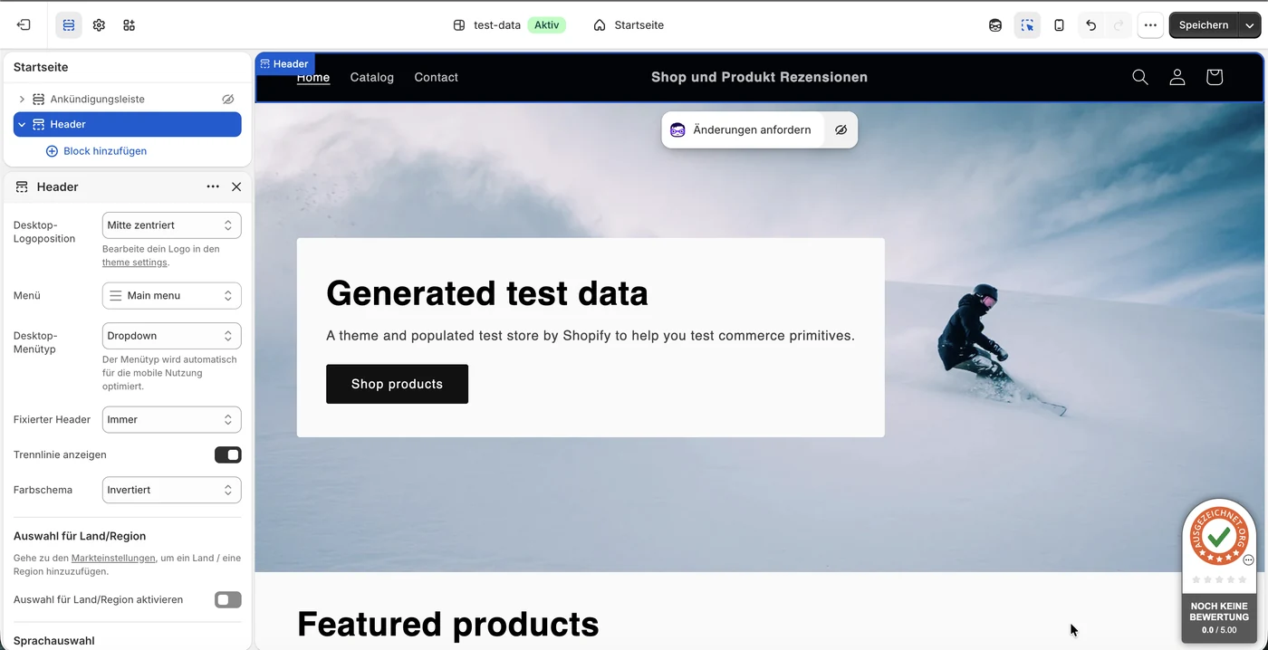
Task: Close the Header settings panel
Action: pyautogui.click(x=236, y=186)
